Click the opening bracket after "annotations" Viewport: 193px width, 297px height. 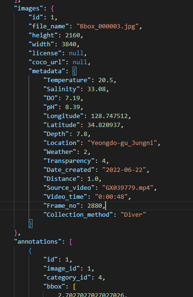[x=71, y=242]
